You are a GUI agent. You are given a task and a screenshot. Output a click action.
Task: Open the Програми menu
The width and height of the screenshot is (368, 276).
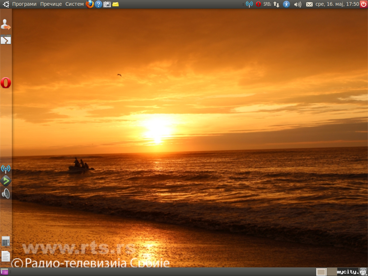tap(24, 4)
